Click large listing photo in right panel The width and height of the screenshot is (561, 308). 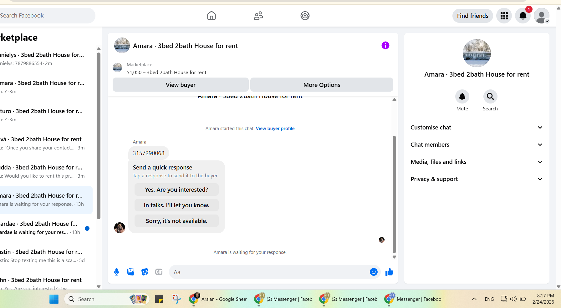click(x=477, y=53)
